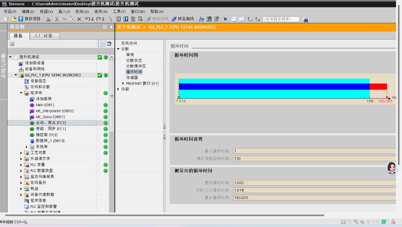Open the 帮助(H) menu
This screenshot has width=402, height=227.
pos(157,12)
